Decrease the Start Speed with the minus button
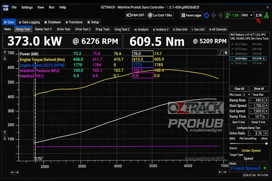The height and width of the screenshot is (181, 272). [x=251, y=106]
